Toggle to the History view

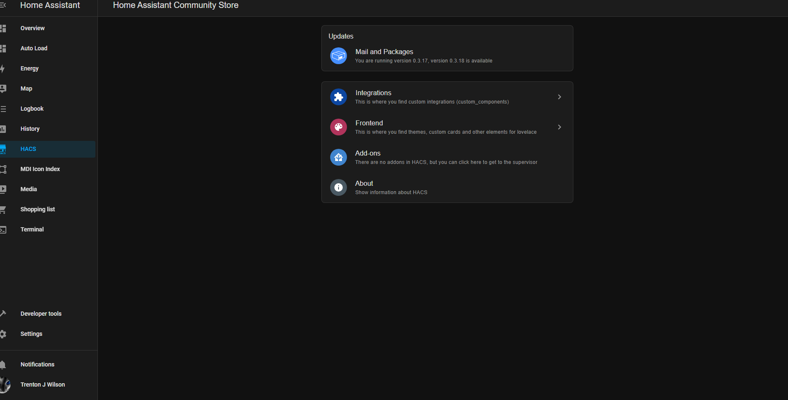[x=30, y=129]
